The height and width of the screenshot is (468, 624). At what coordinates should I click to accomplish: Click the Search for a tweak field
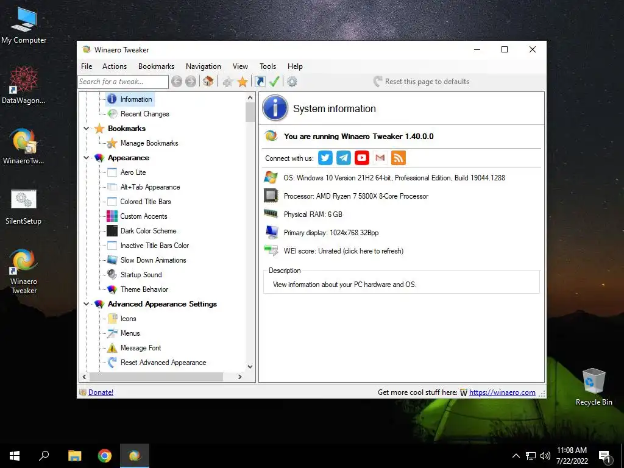pos(123,82)
